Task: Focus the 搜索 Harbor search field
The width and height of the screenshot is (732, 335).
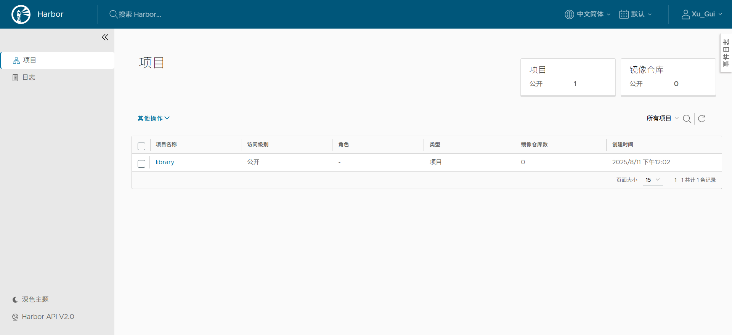Action: (140, 14)
